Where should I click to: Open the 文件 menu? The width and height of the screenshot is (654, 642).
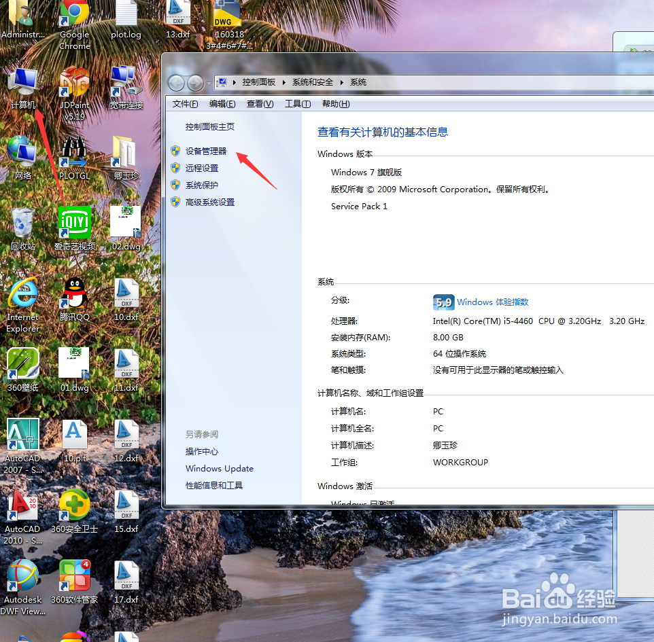184,103
